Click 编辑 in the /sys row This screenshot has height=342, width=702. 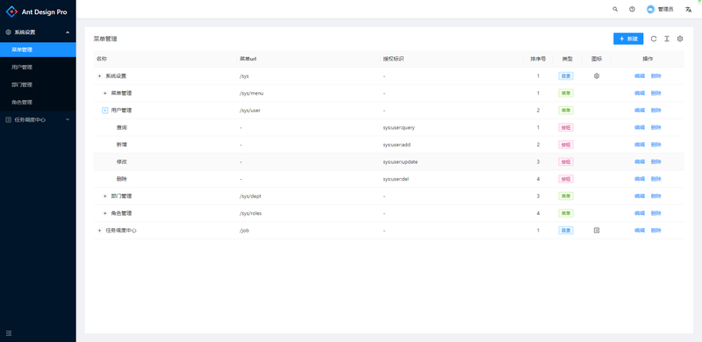pyautogui.click(x=640, y=76)
